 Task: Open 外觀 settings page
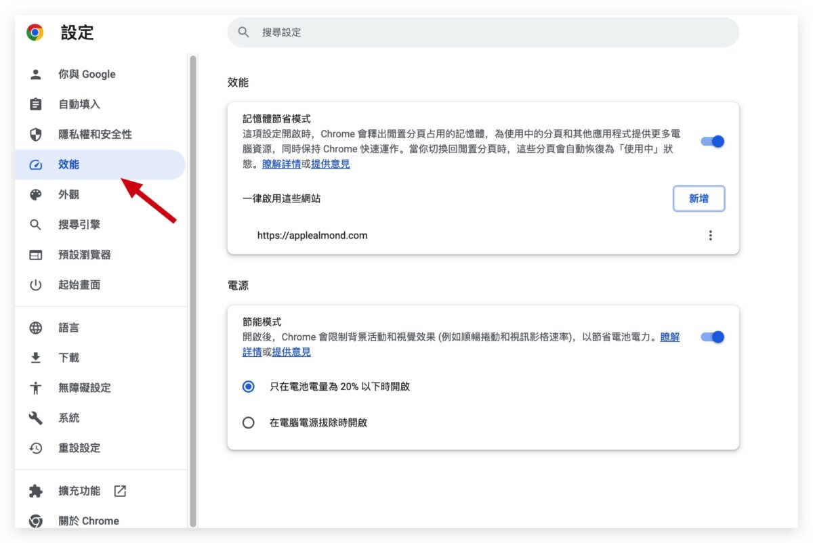100,195
